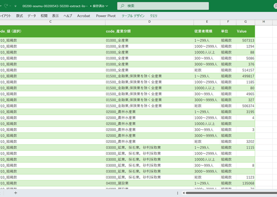This screenshot has width=277, height=197.
Task: Expand the 保存済み save status dropdown
Action: pos(100,6)
